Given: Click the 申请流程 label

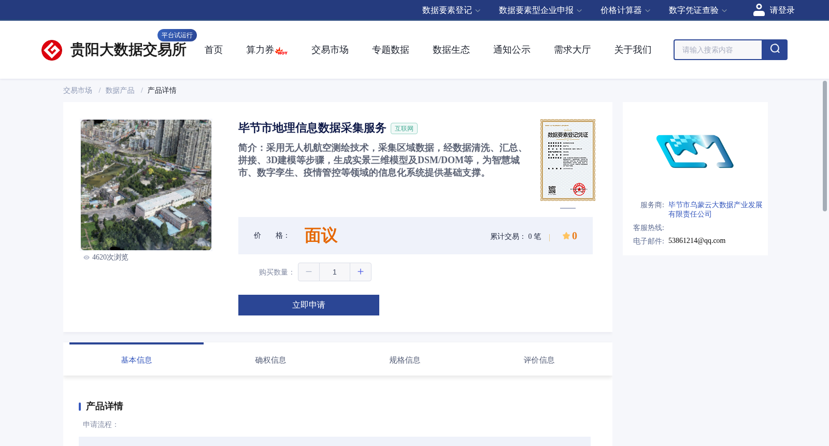Looking at the screenshot, I should pos(101,424).
